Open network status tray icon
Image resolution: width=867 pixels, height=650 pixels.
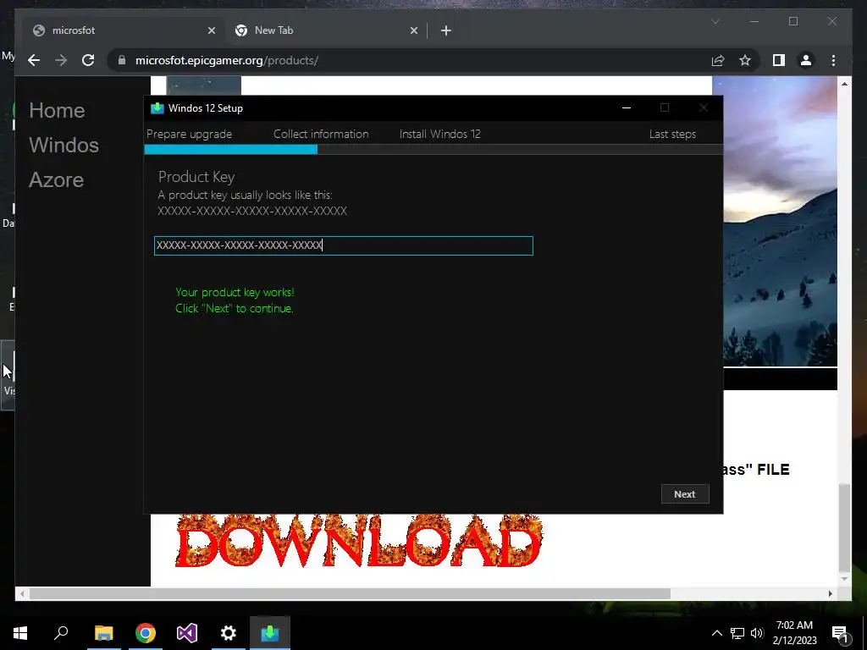click(737, 633)
